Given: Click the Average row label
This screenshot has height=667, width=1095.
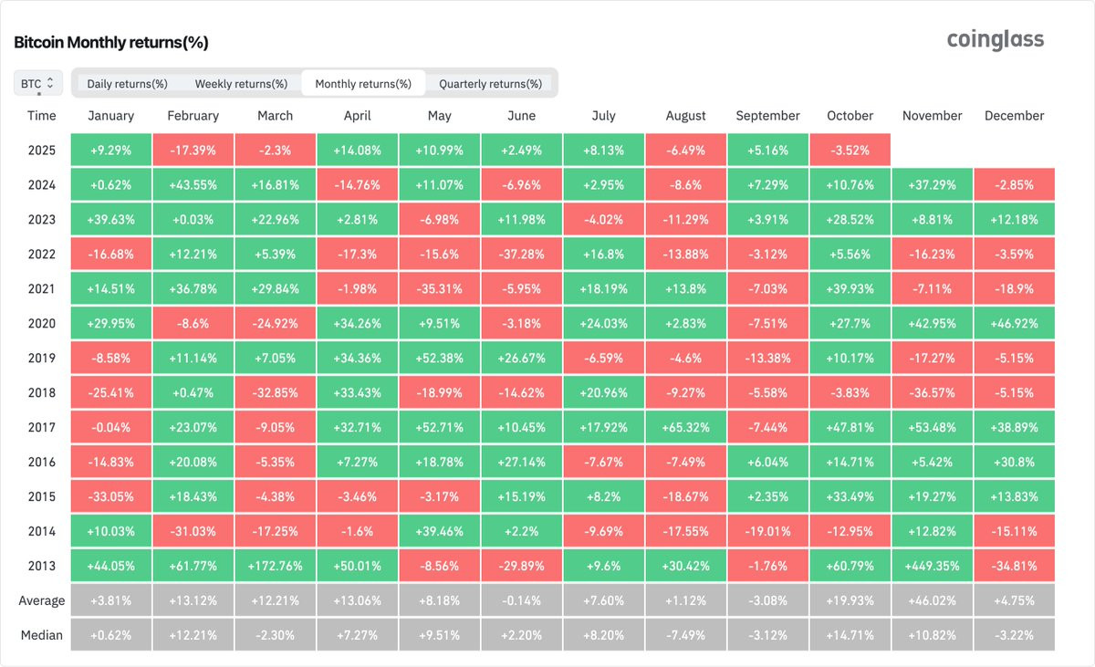Looking at the screenshot, I should pyautogui.click(x=42, y=600).
